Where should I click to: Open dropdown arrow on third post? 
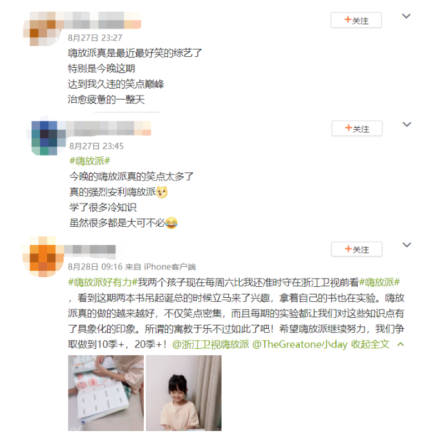407,245
